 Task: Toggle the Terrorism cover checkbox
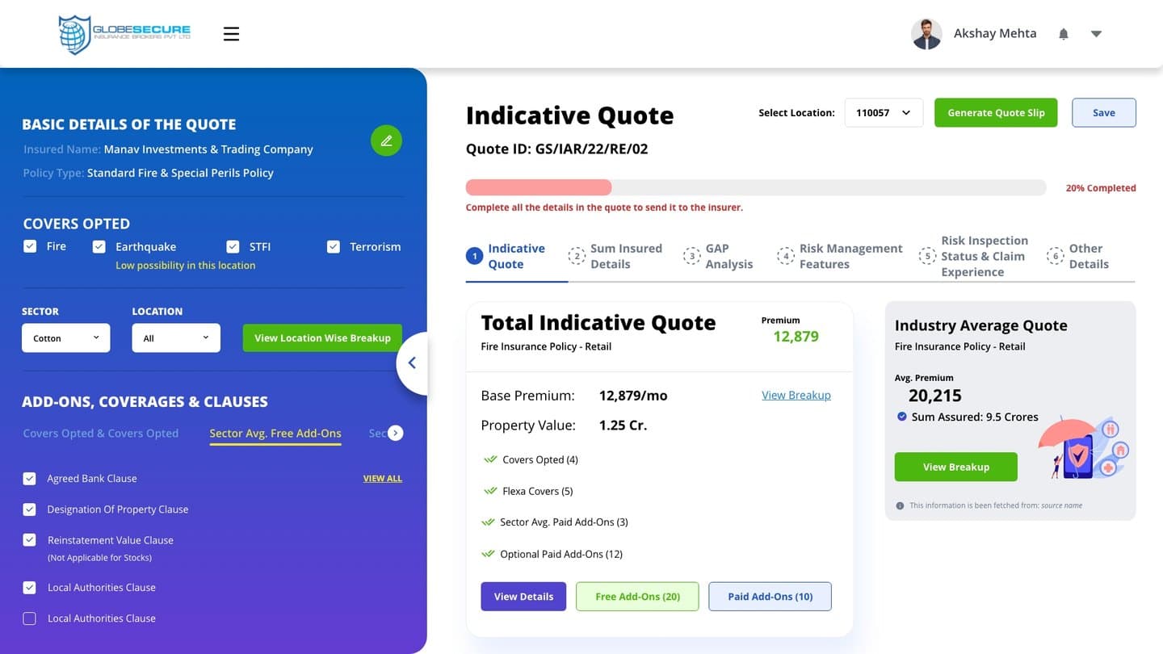[334, 247]
